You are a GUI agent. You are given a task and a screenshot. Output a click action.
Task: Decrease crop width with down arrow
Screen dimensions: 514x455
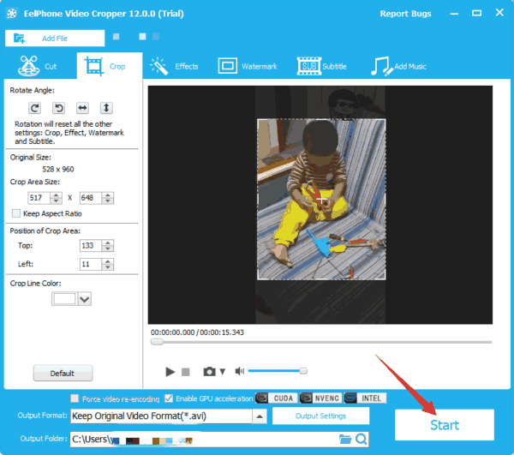coord(56,201)
